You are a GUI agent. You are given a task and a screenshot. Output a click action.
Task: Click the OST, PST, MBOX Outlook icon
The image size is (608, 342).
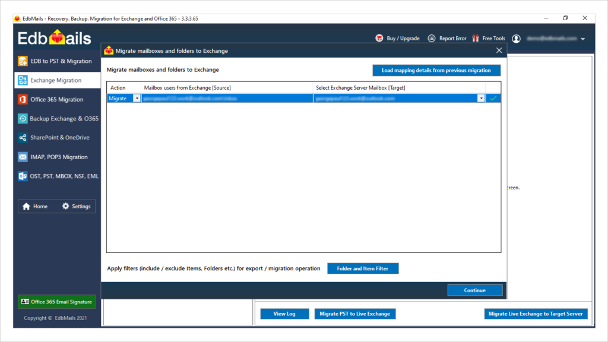pos(23,176)
